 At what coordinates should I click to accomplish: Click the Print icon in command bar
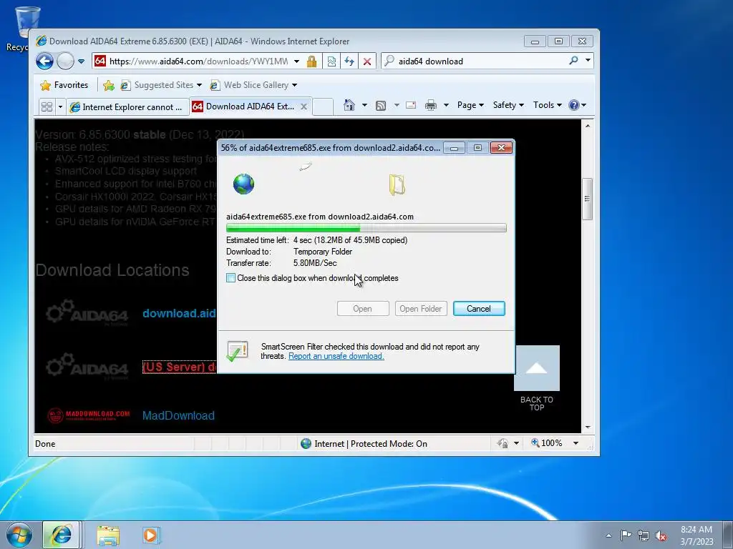click(430, 105)
